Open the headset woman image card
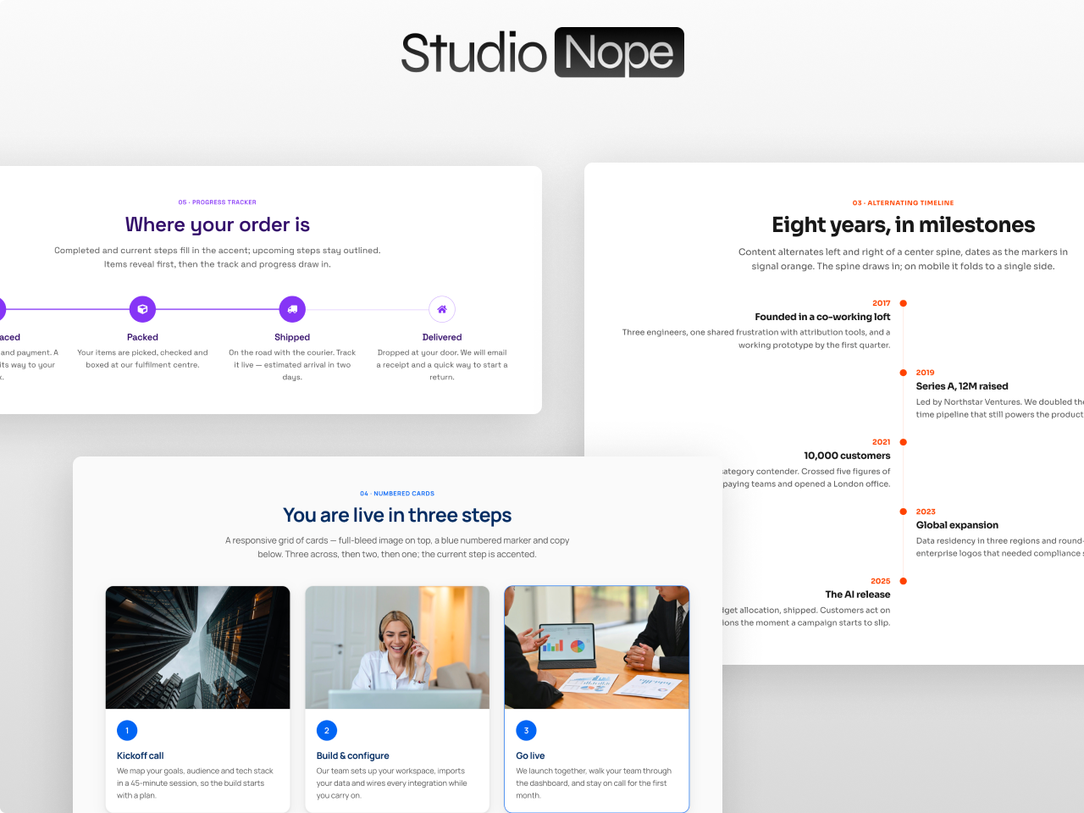Viewport: 1084px width, 813px height. [x=397, y=647]
